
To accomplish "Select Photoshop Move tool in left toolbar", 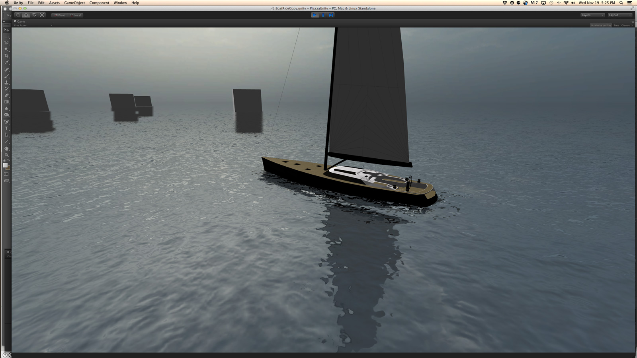I will [6, 30].
